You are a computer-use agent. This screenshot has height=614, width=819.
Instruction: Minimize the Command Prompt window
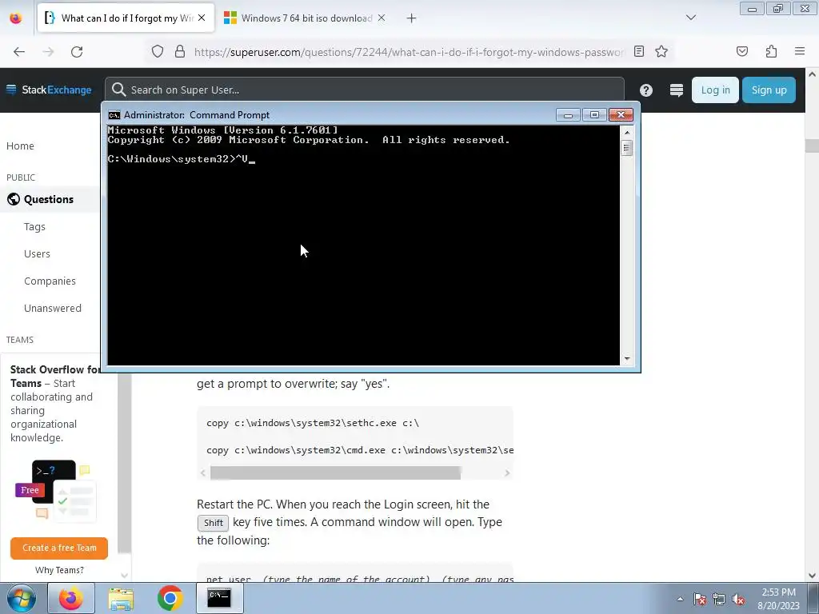tap(569, 115)
